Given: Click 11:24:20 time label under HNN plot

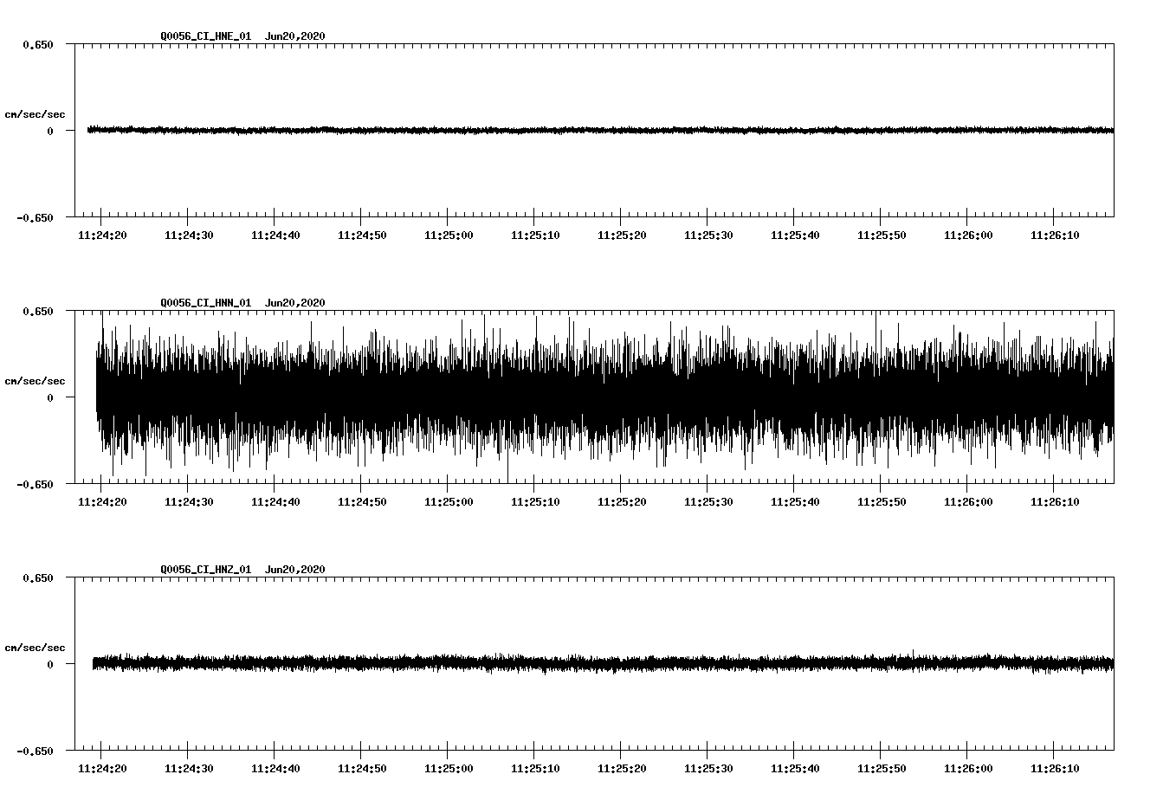Looking at the screenshot, I should 102,502.
